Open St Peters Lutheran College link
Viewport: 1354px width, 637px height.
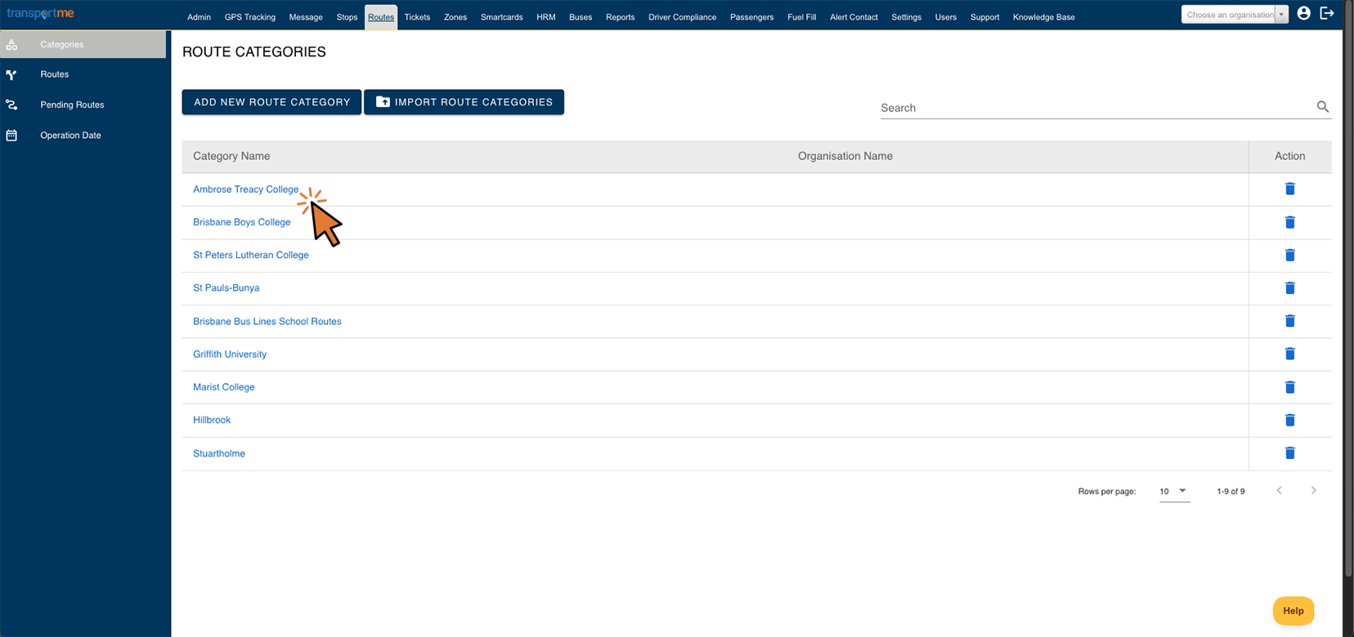251,255
